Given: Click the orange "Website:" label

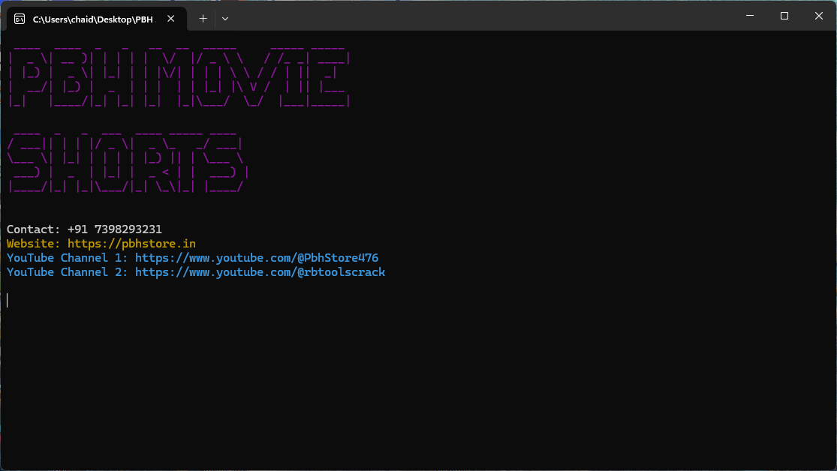Looking at the screenshot, I should click(x=33, y=244).
